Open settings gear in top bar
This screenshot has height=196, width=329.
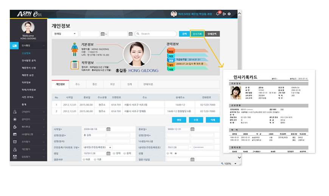(x=229, y=14)
